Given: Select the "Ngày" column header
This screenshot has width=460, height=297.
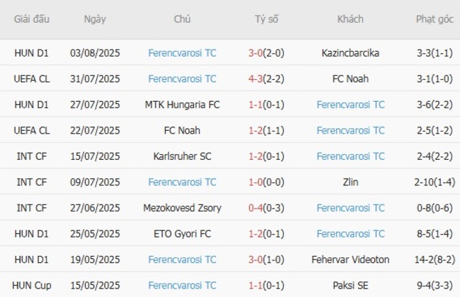Looking at the screenshot, I should [95, 20].
